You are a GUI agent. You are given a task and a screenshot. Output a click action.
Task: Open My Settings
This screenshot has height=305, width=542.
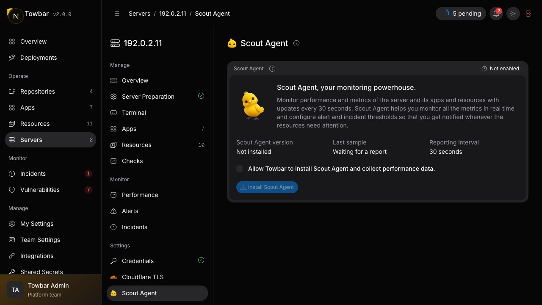50,224
